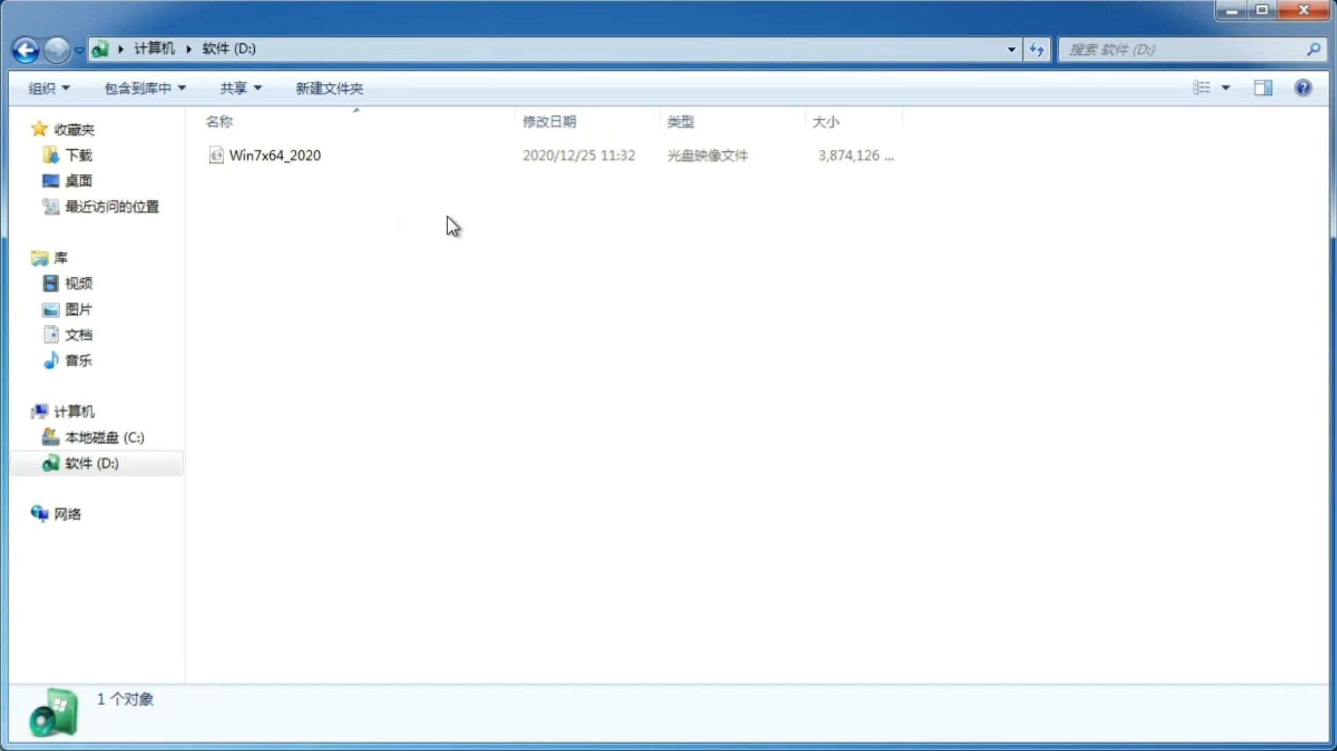
Task: Navigate to 本地磁盘 (C:) drive
Action: point(104,437)
